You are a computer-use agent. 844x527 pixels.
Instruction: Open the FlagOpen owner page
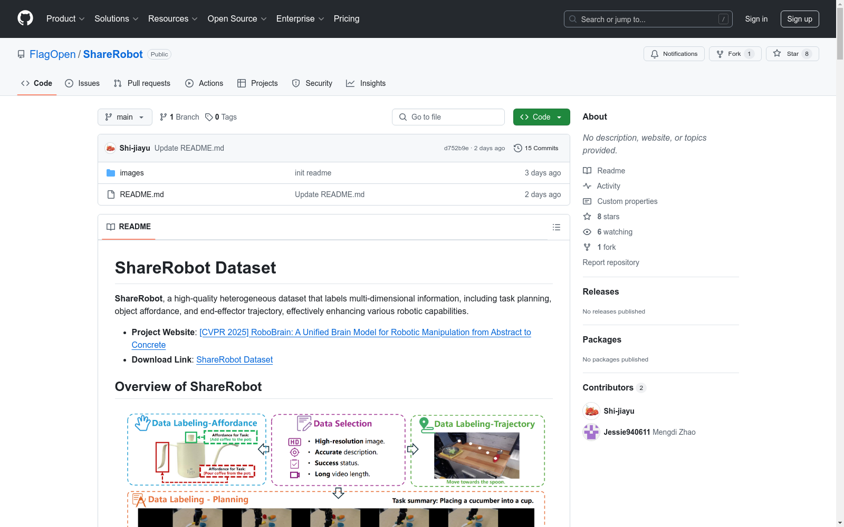coord(53,54)
